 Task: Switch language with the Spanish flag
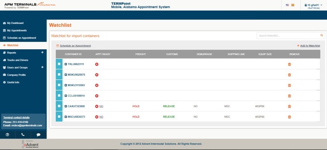(293, 5)
